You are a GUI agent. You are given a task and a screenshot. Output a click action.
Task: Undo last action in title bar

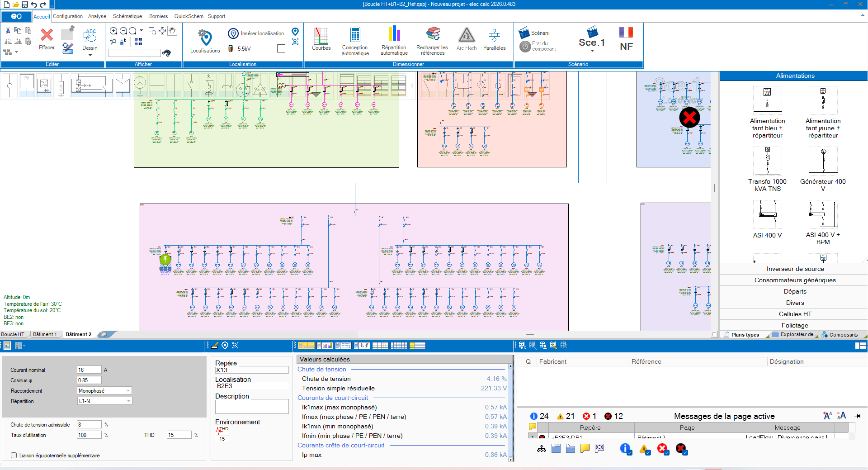point(34,5)
